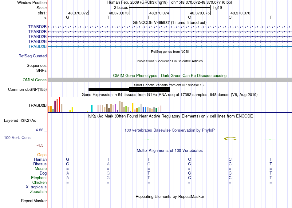Click the Chicken species label

39,182
